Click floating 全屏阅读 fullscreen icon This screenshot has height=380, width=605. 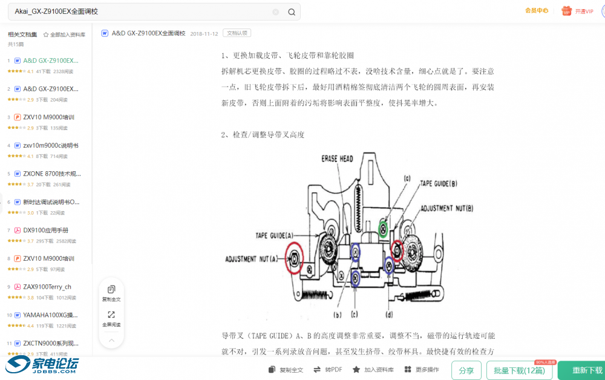[111, 315]
